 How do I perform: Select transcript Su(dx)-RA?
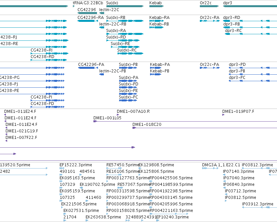(x=125, y=34)
